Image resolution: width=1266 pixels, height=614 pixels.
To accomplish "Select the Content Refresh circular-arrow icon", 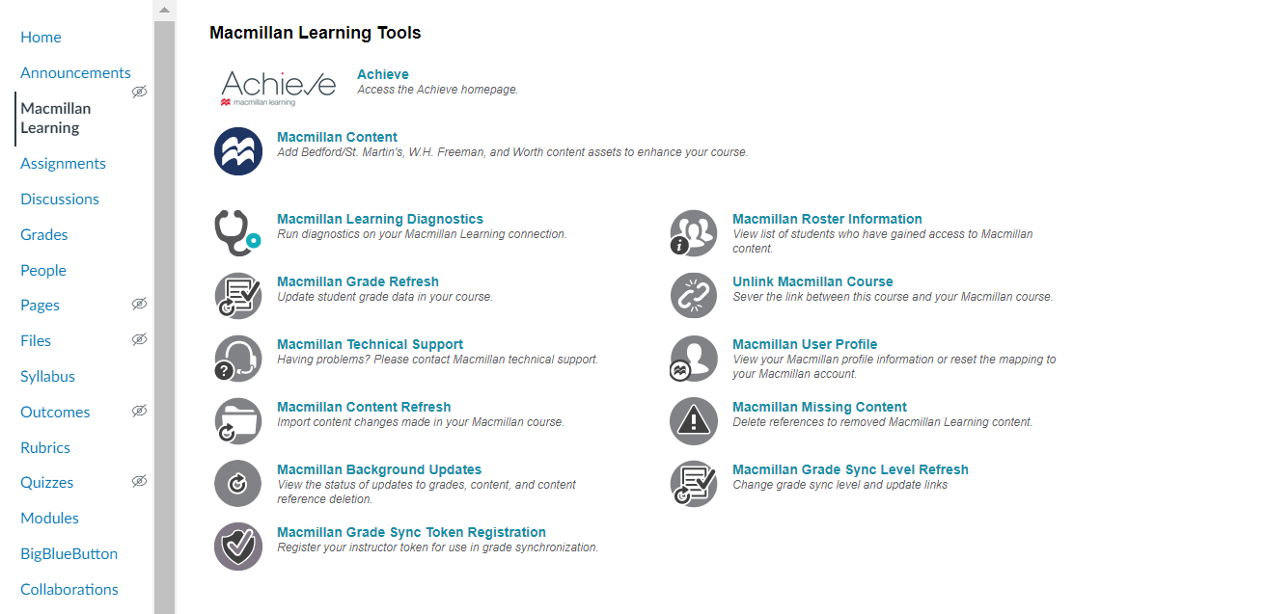I will 237,420.
